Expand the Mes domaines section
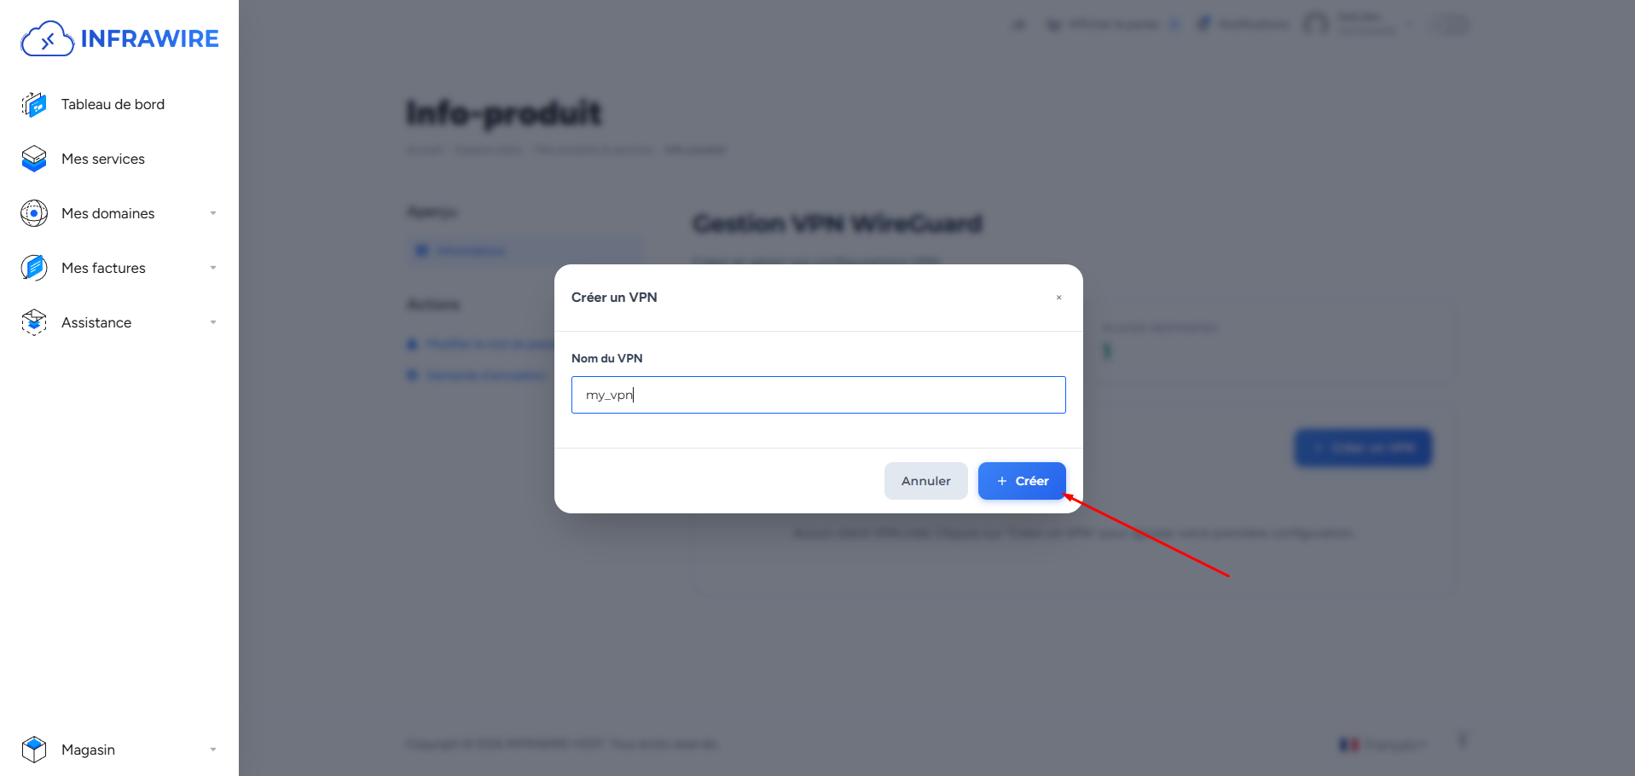The height and width of the screenshot is (776, 1635). pos(212,213)
